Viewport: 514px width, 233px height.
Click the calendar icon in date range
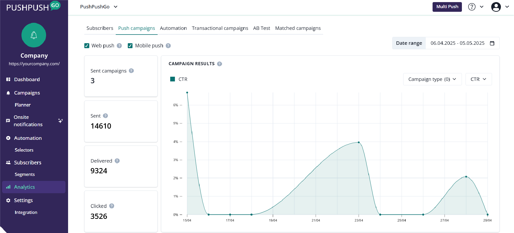pos(492,43)
